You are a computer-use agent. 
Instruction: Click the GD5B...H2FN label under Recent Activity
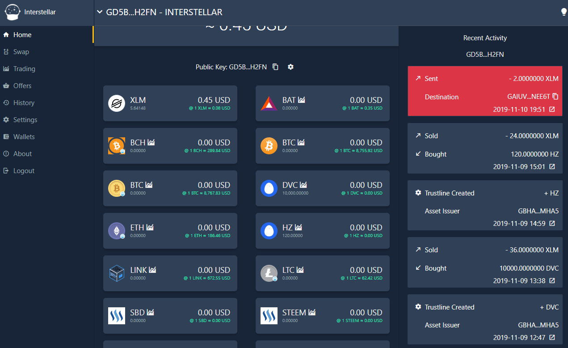pyautogui.click(x=485, y=55)
